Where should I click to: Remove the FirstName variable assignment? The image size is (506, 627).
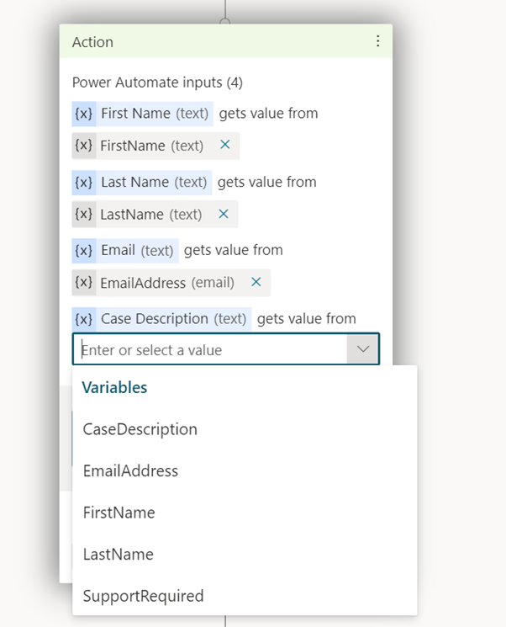pyautogui.click(x=225, y=145)
